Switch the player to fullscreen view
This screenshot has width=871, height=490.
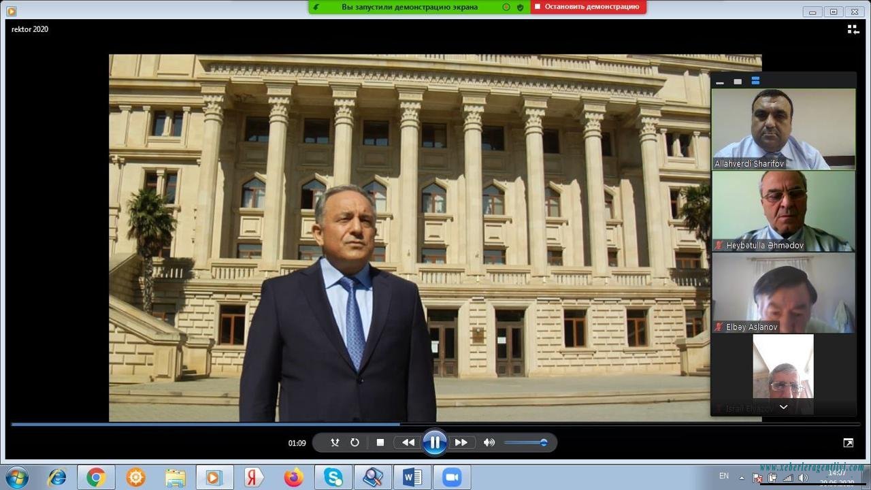pos(849,443)
